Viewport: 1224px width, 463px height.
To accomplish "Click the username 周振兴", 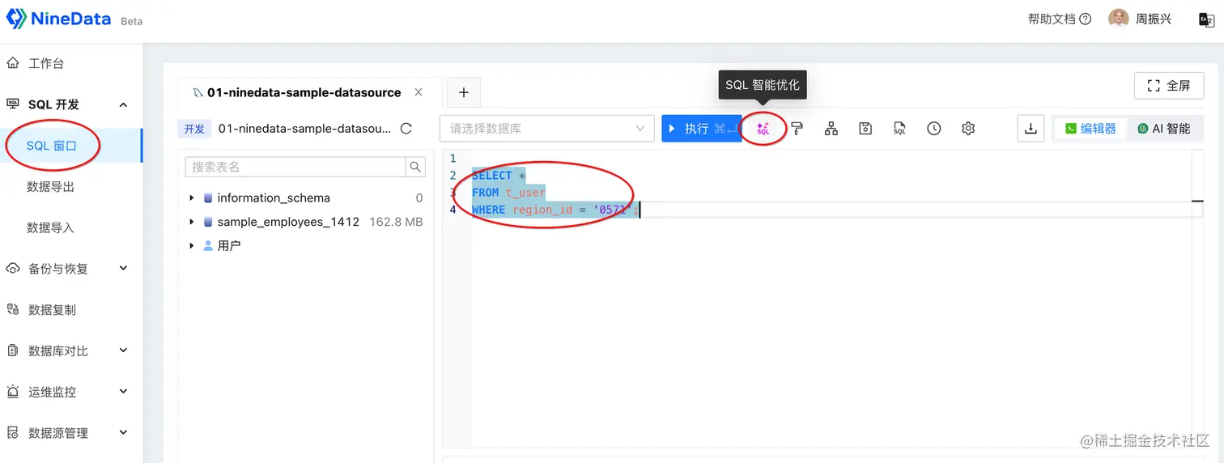I will 1154,19.
